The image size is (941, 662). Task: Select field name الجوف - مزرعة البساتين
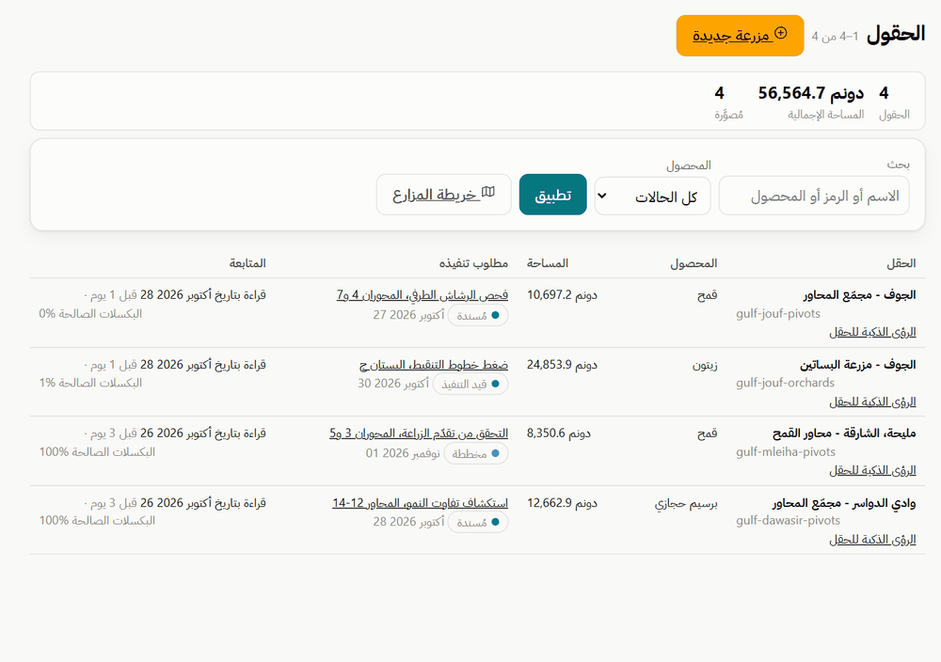tap(857, 365)
